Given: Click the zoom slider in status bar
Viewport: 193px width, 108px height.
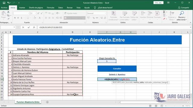Looking at the screenshot, I should 174,106.
